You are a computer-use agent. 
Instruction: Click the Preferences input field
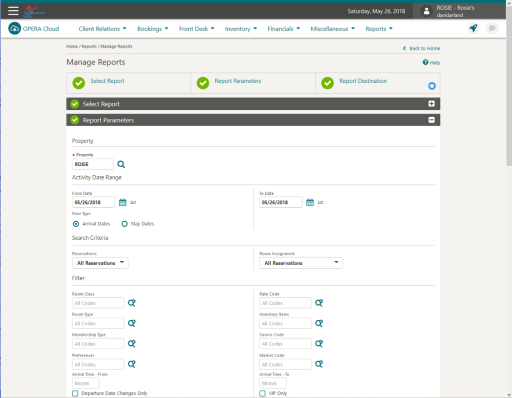point(98,364)
